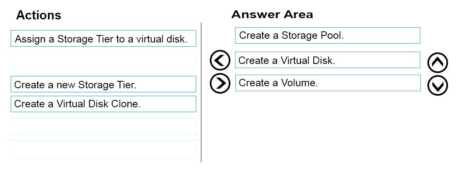This screenshot has height=184, width=467.
Task: Click the left arrow to remove an answer
Action: 220,60
